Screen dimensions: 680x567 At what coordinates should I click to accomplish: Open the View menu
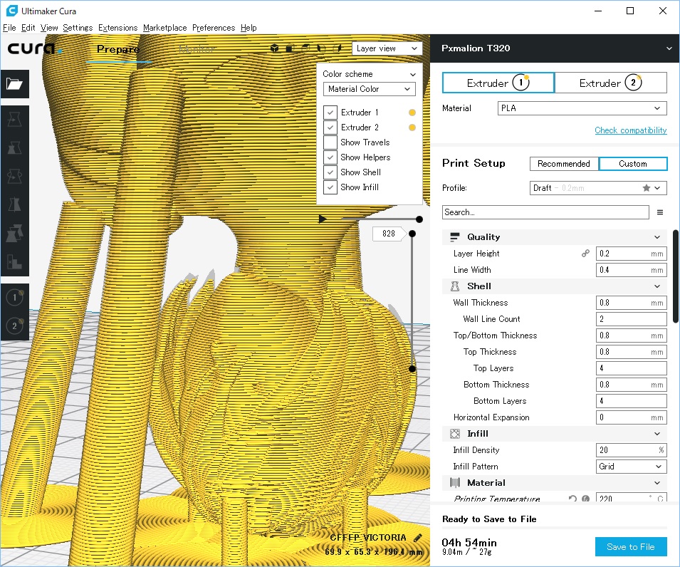click(49, 28)
